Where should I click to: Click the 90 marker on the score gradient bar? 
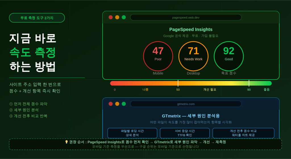point(249,83)
